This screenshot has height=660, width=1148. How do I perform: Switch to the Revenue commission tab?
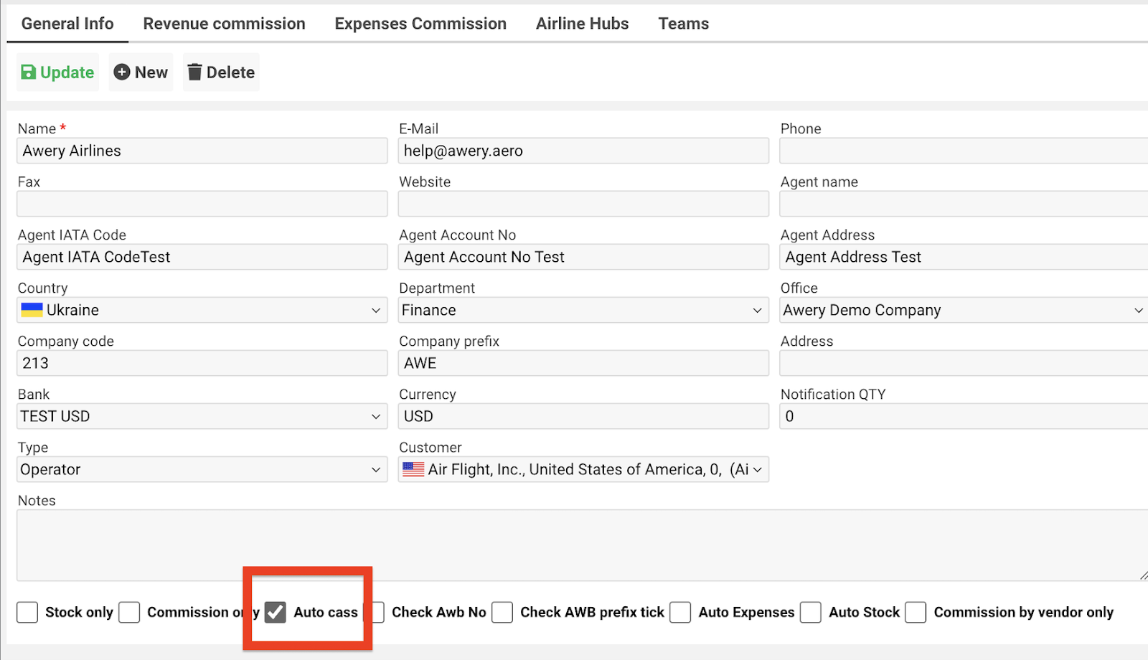[224, 24]
